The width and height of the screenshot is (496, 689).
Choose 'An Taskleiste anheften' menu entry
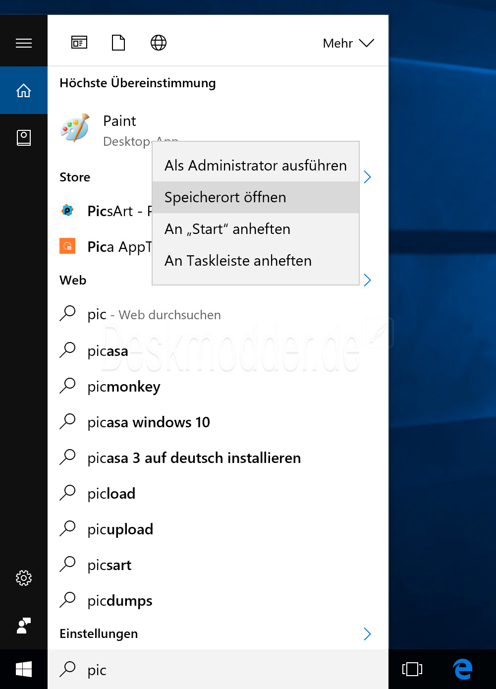256,261
